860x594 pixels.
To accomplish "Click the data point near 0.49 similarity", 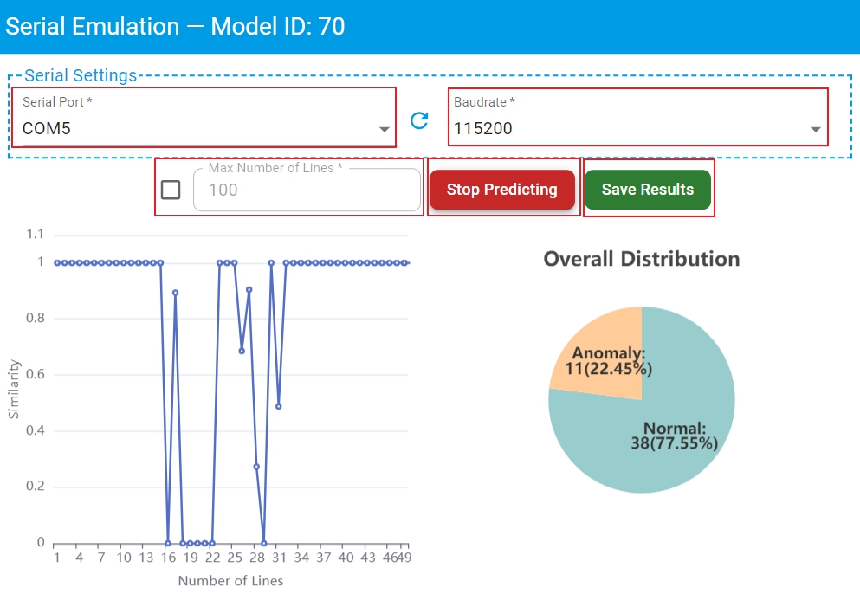I will click(x=278, y=406).
